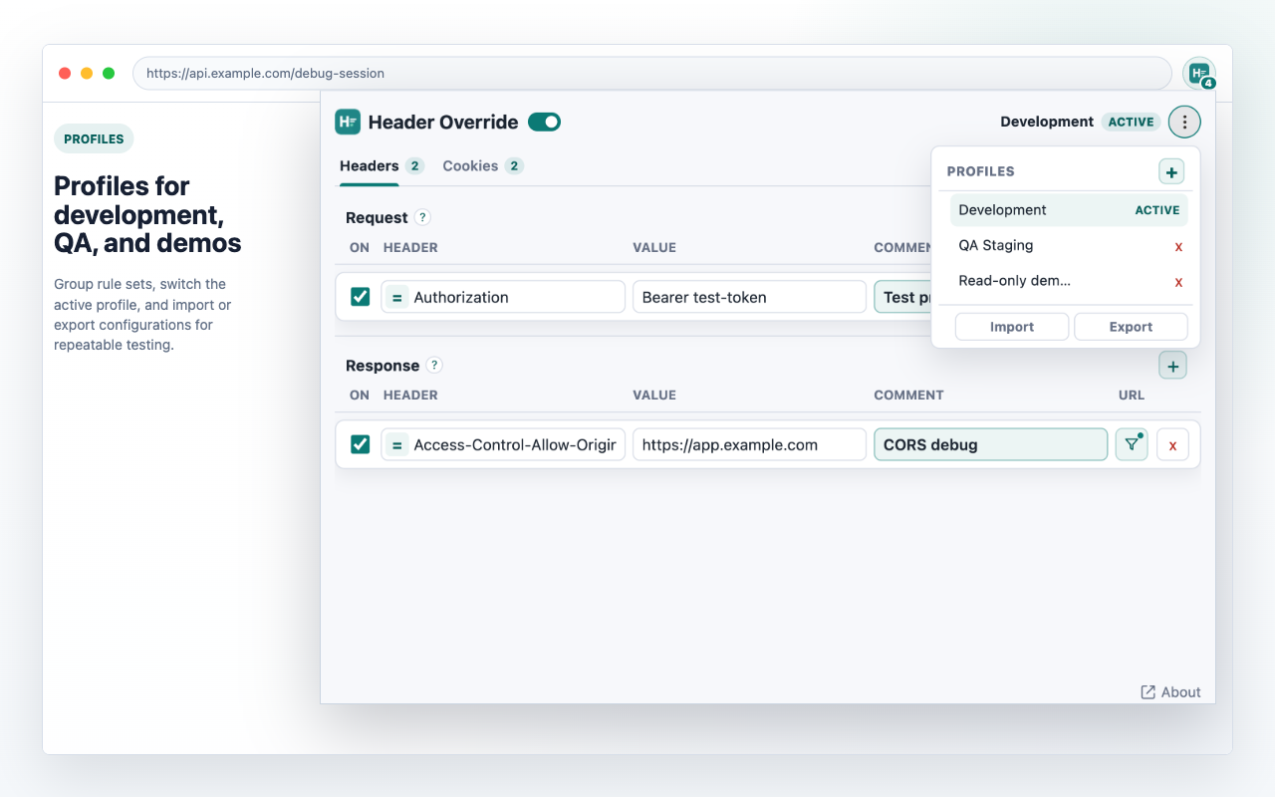Add a new Response header rule
This screenshot has width=1275, height=797.
1172,366
